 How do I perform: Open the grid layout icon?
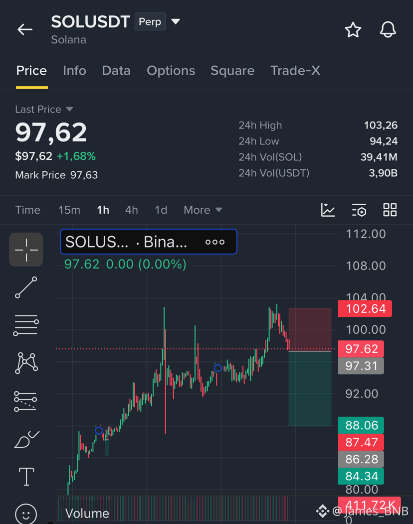tap(390, 210)
